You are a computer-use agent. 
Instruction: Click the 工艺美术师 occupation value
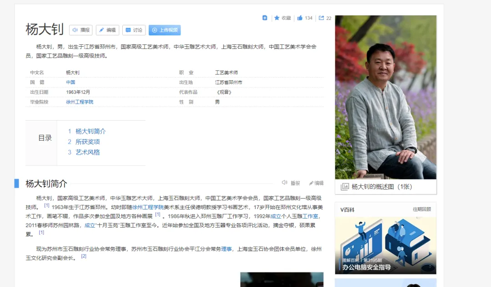(226, 73)
